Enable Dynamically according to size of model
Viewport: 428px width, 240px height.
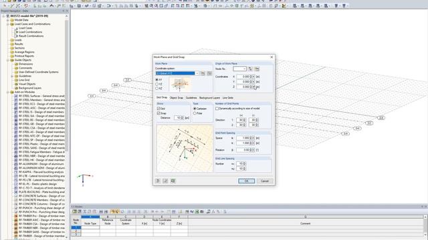click(217, 108)
